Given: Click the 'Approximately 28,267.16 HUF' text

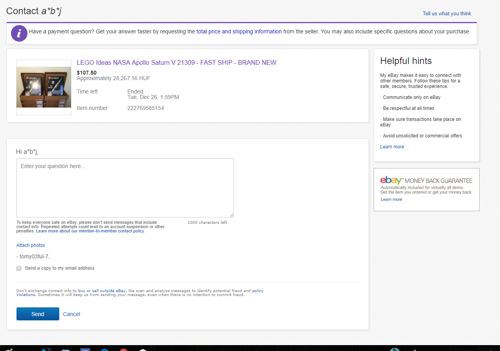Looking at the screenshot, I should point(113,78).
